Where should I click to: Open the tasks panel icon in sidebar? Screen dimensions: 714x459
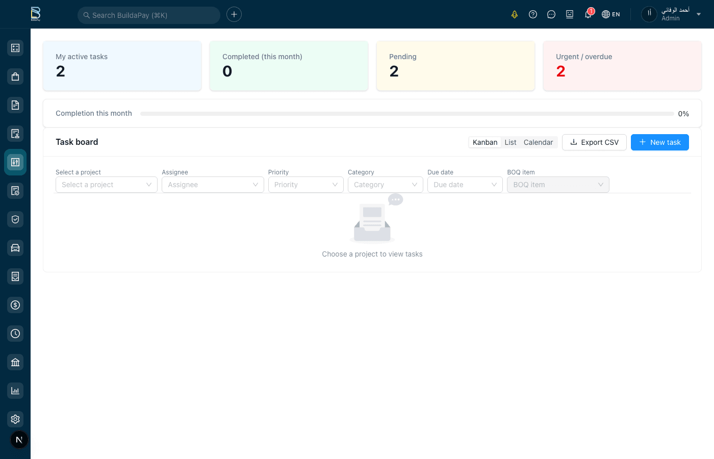(15, 162)
